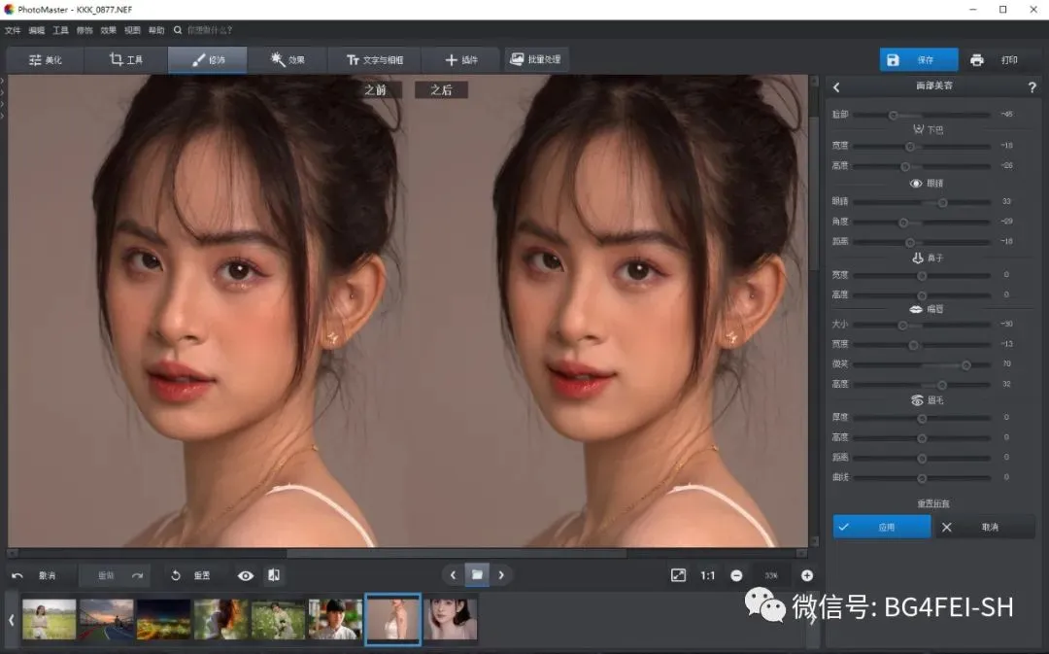The width and height of the screenshot is (1049, 654).
Task: Select the sunset runner thumbnail
Action: (x=107, y=619)
